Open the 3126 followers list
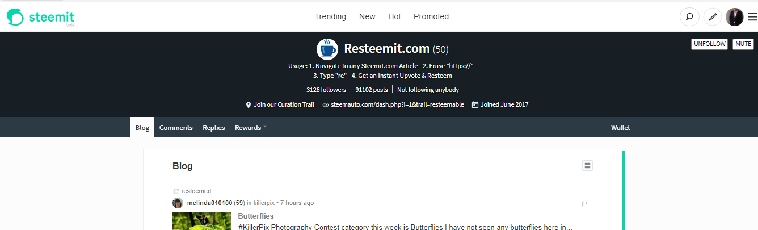 pyautogui.click(x=326, y=90)
